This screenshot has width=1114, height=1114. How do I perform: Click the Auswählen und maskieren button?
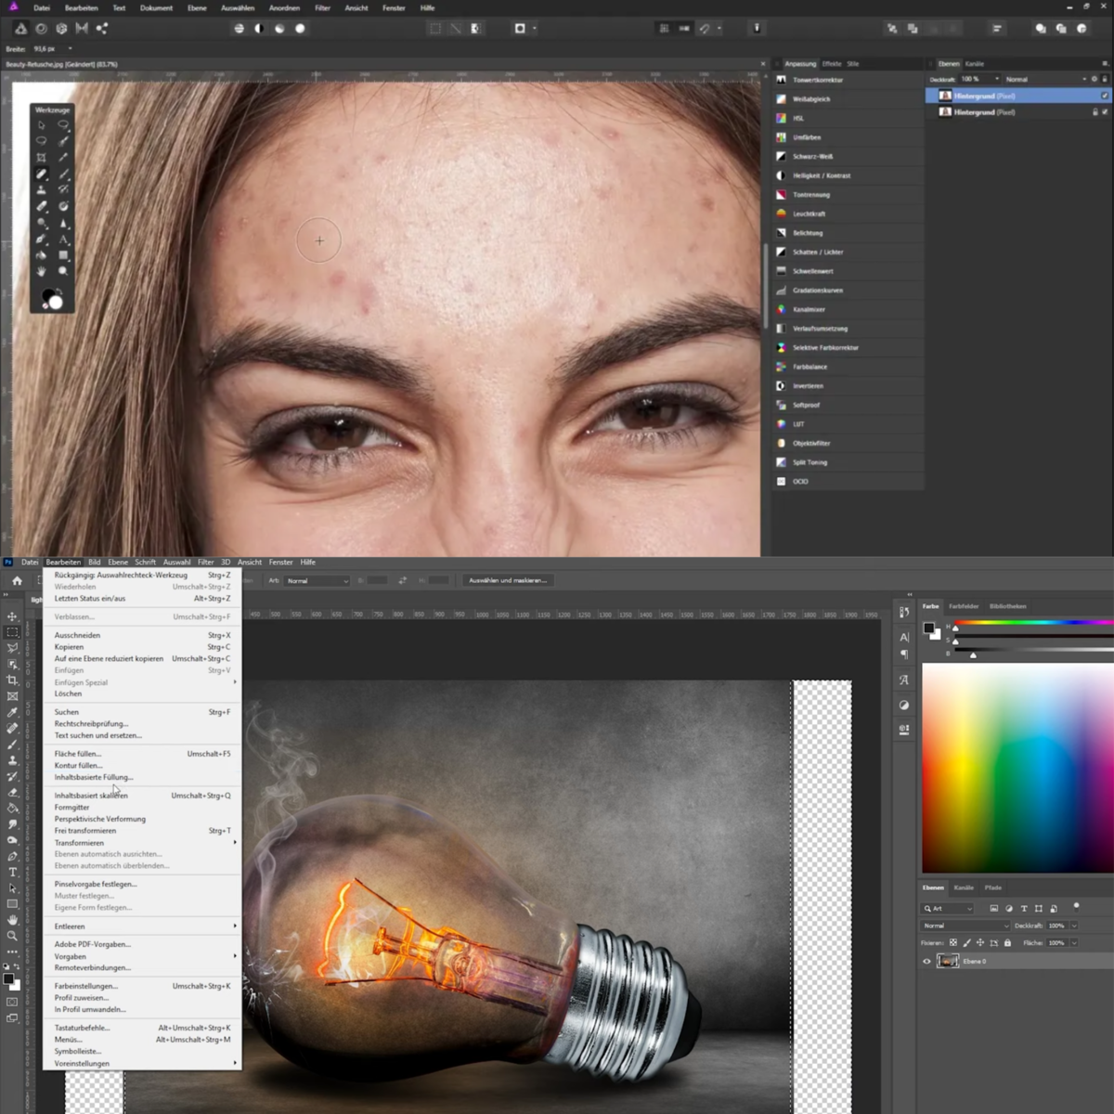pos(507,579)
